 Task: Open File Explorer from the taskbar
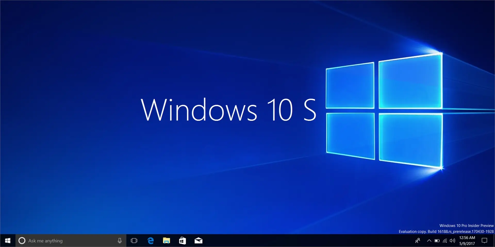167,241
